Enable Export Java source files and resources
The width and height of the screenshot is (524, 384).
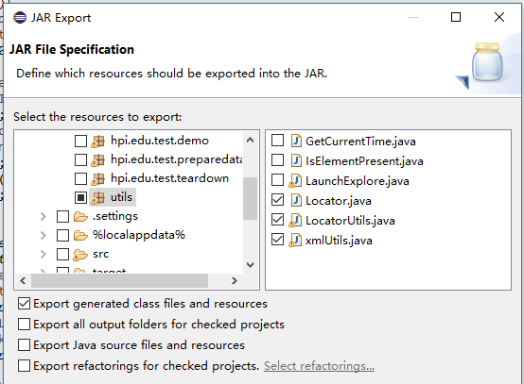[24, 345]
